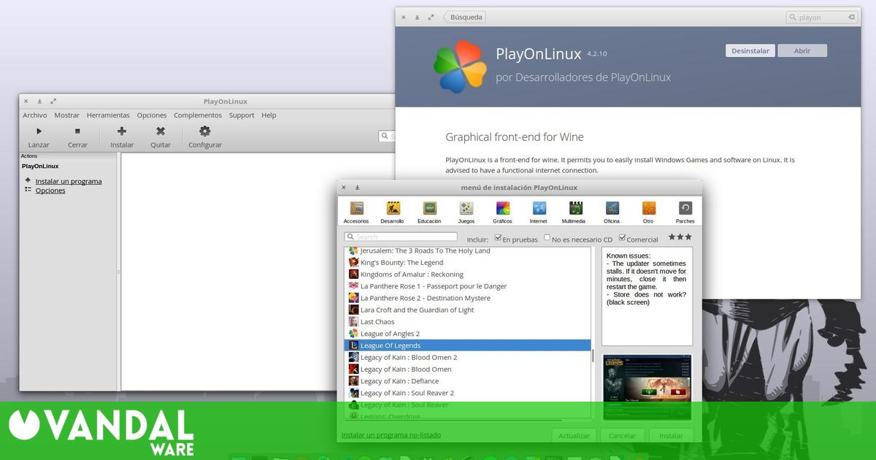Click the Parches category icon
Screen dimensions: 876x460
click(685, 211)
